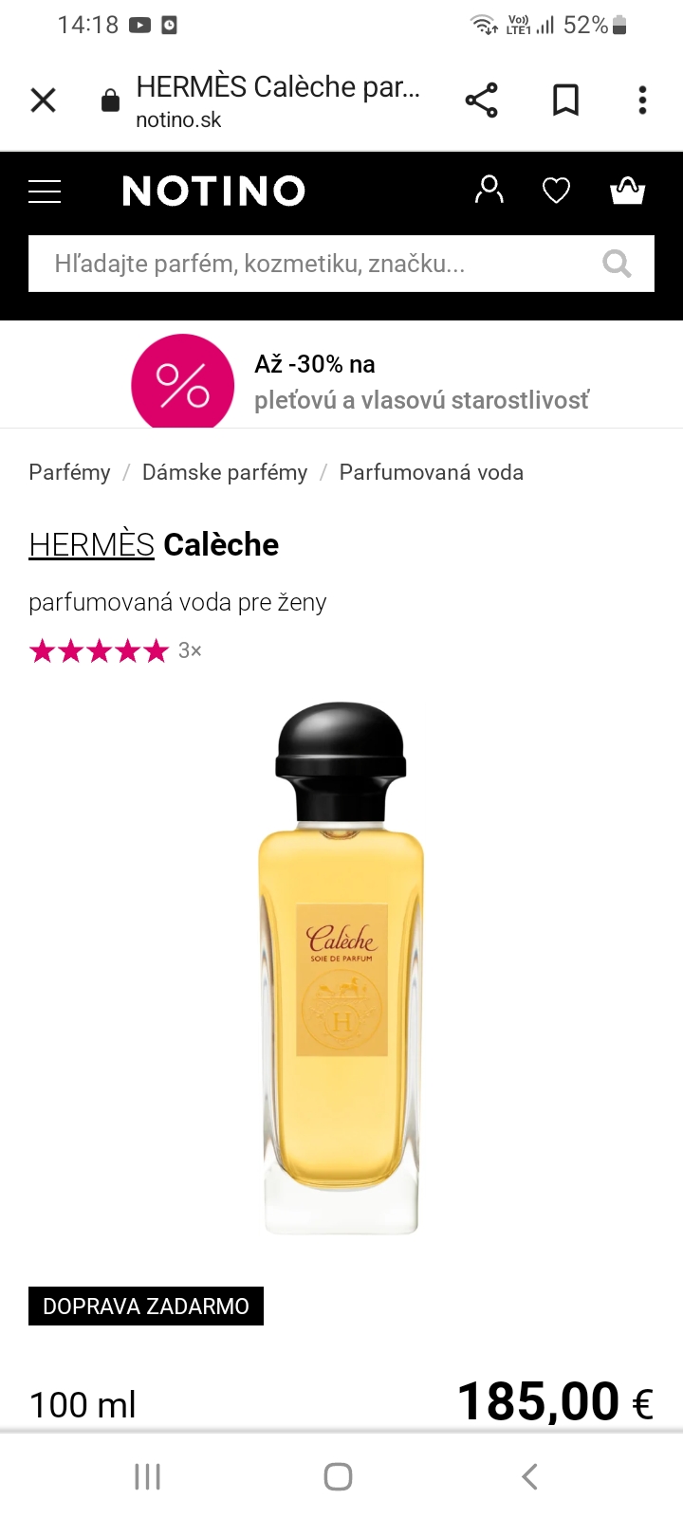Go to Dámske parfémy breadcrumb

tap(225, 472)
